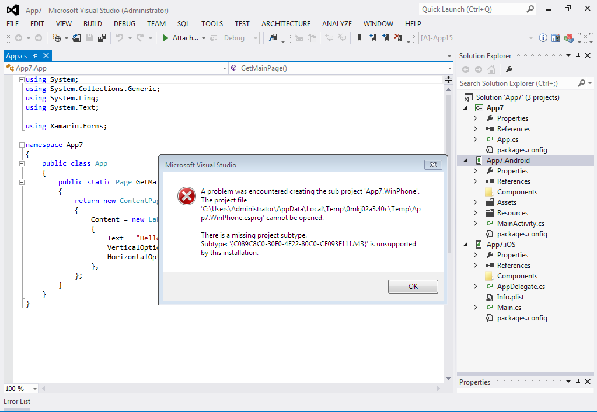Close the Microsoft Visual Studio error dialog
Image resolution: width=597 pixels, height=412 pixels.
[x=433, y=165]
